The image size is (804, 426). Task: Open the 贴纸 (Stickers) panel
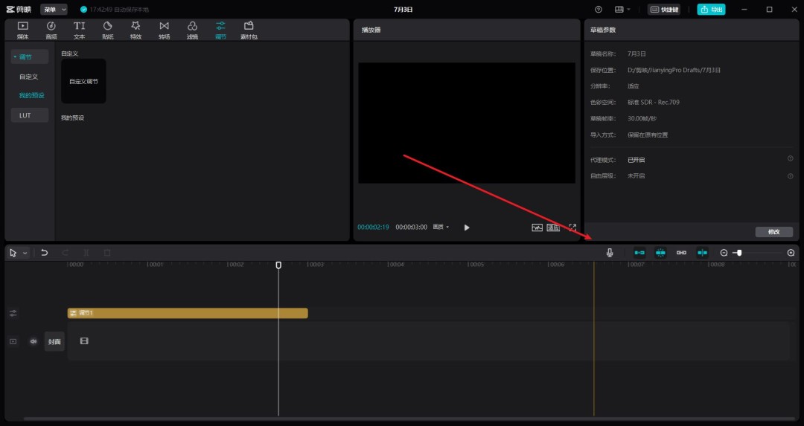[107, 30]
